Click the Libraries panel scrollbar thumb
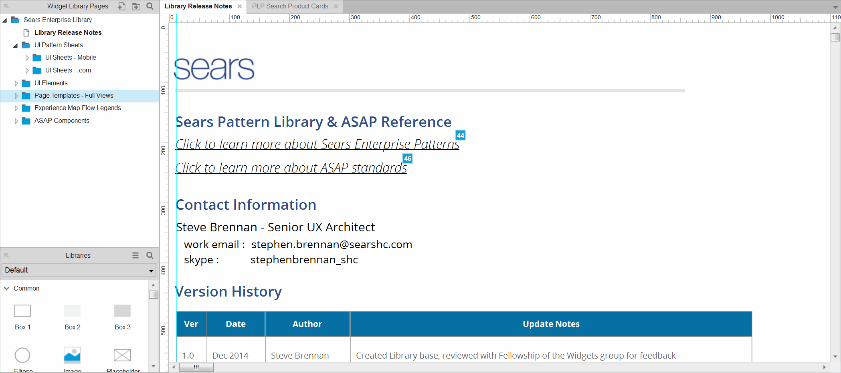841x373 pixels. [x=153, y=295]
